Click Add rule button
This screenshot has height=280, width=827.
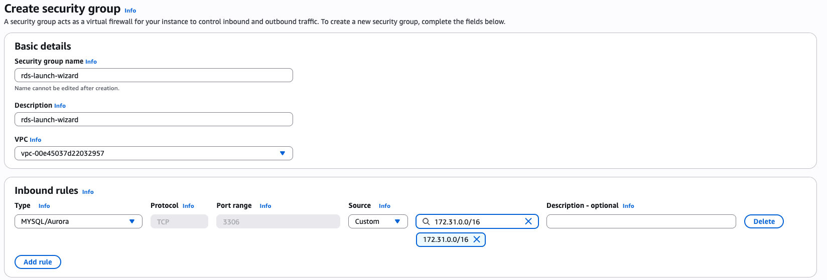pyautogui.click(x=38, y=262)
